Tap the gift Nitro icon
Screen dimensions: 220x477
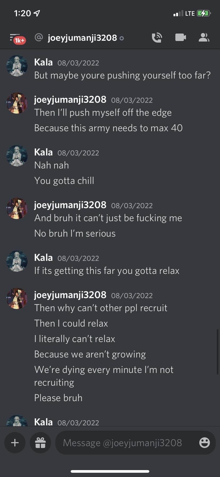click(x=40, y=443)
